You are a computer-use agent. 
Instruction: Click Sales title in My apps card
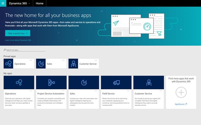pyautogui.click(x=73, y=94)
